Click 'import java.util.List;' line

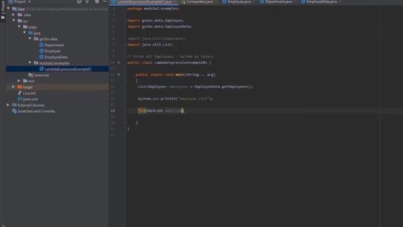click(x=150, y=45)
